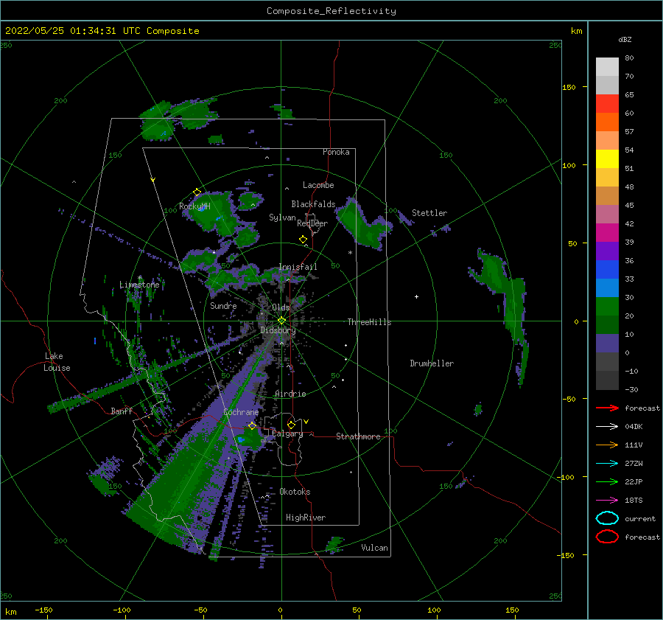Click the red swatch in dBZ legend
Screen dimensions: 663x620
(607, 104)
